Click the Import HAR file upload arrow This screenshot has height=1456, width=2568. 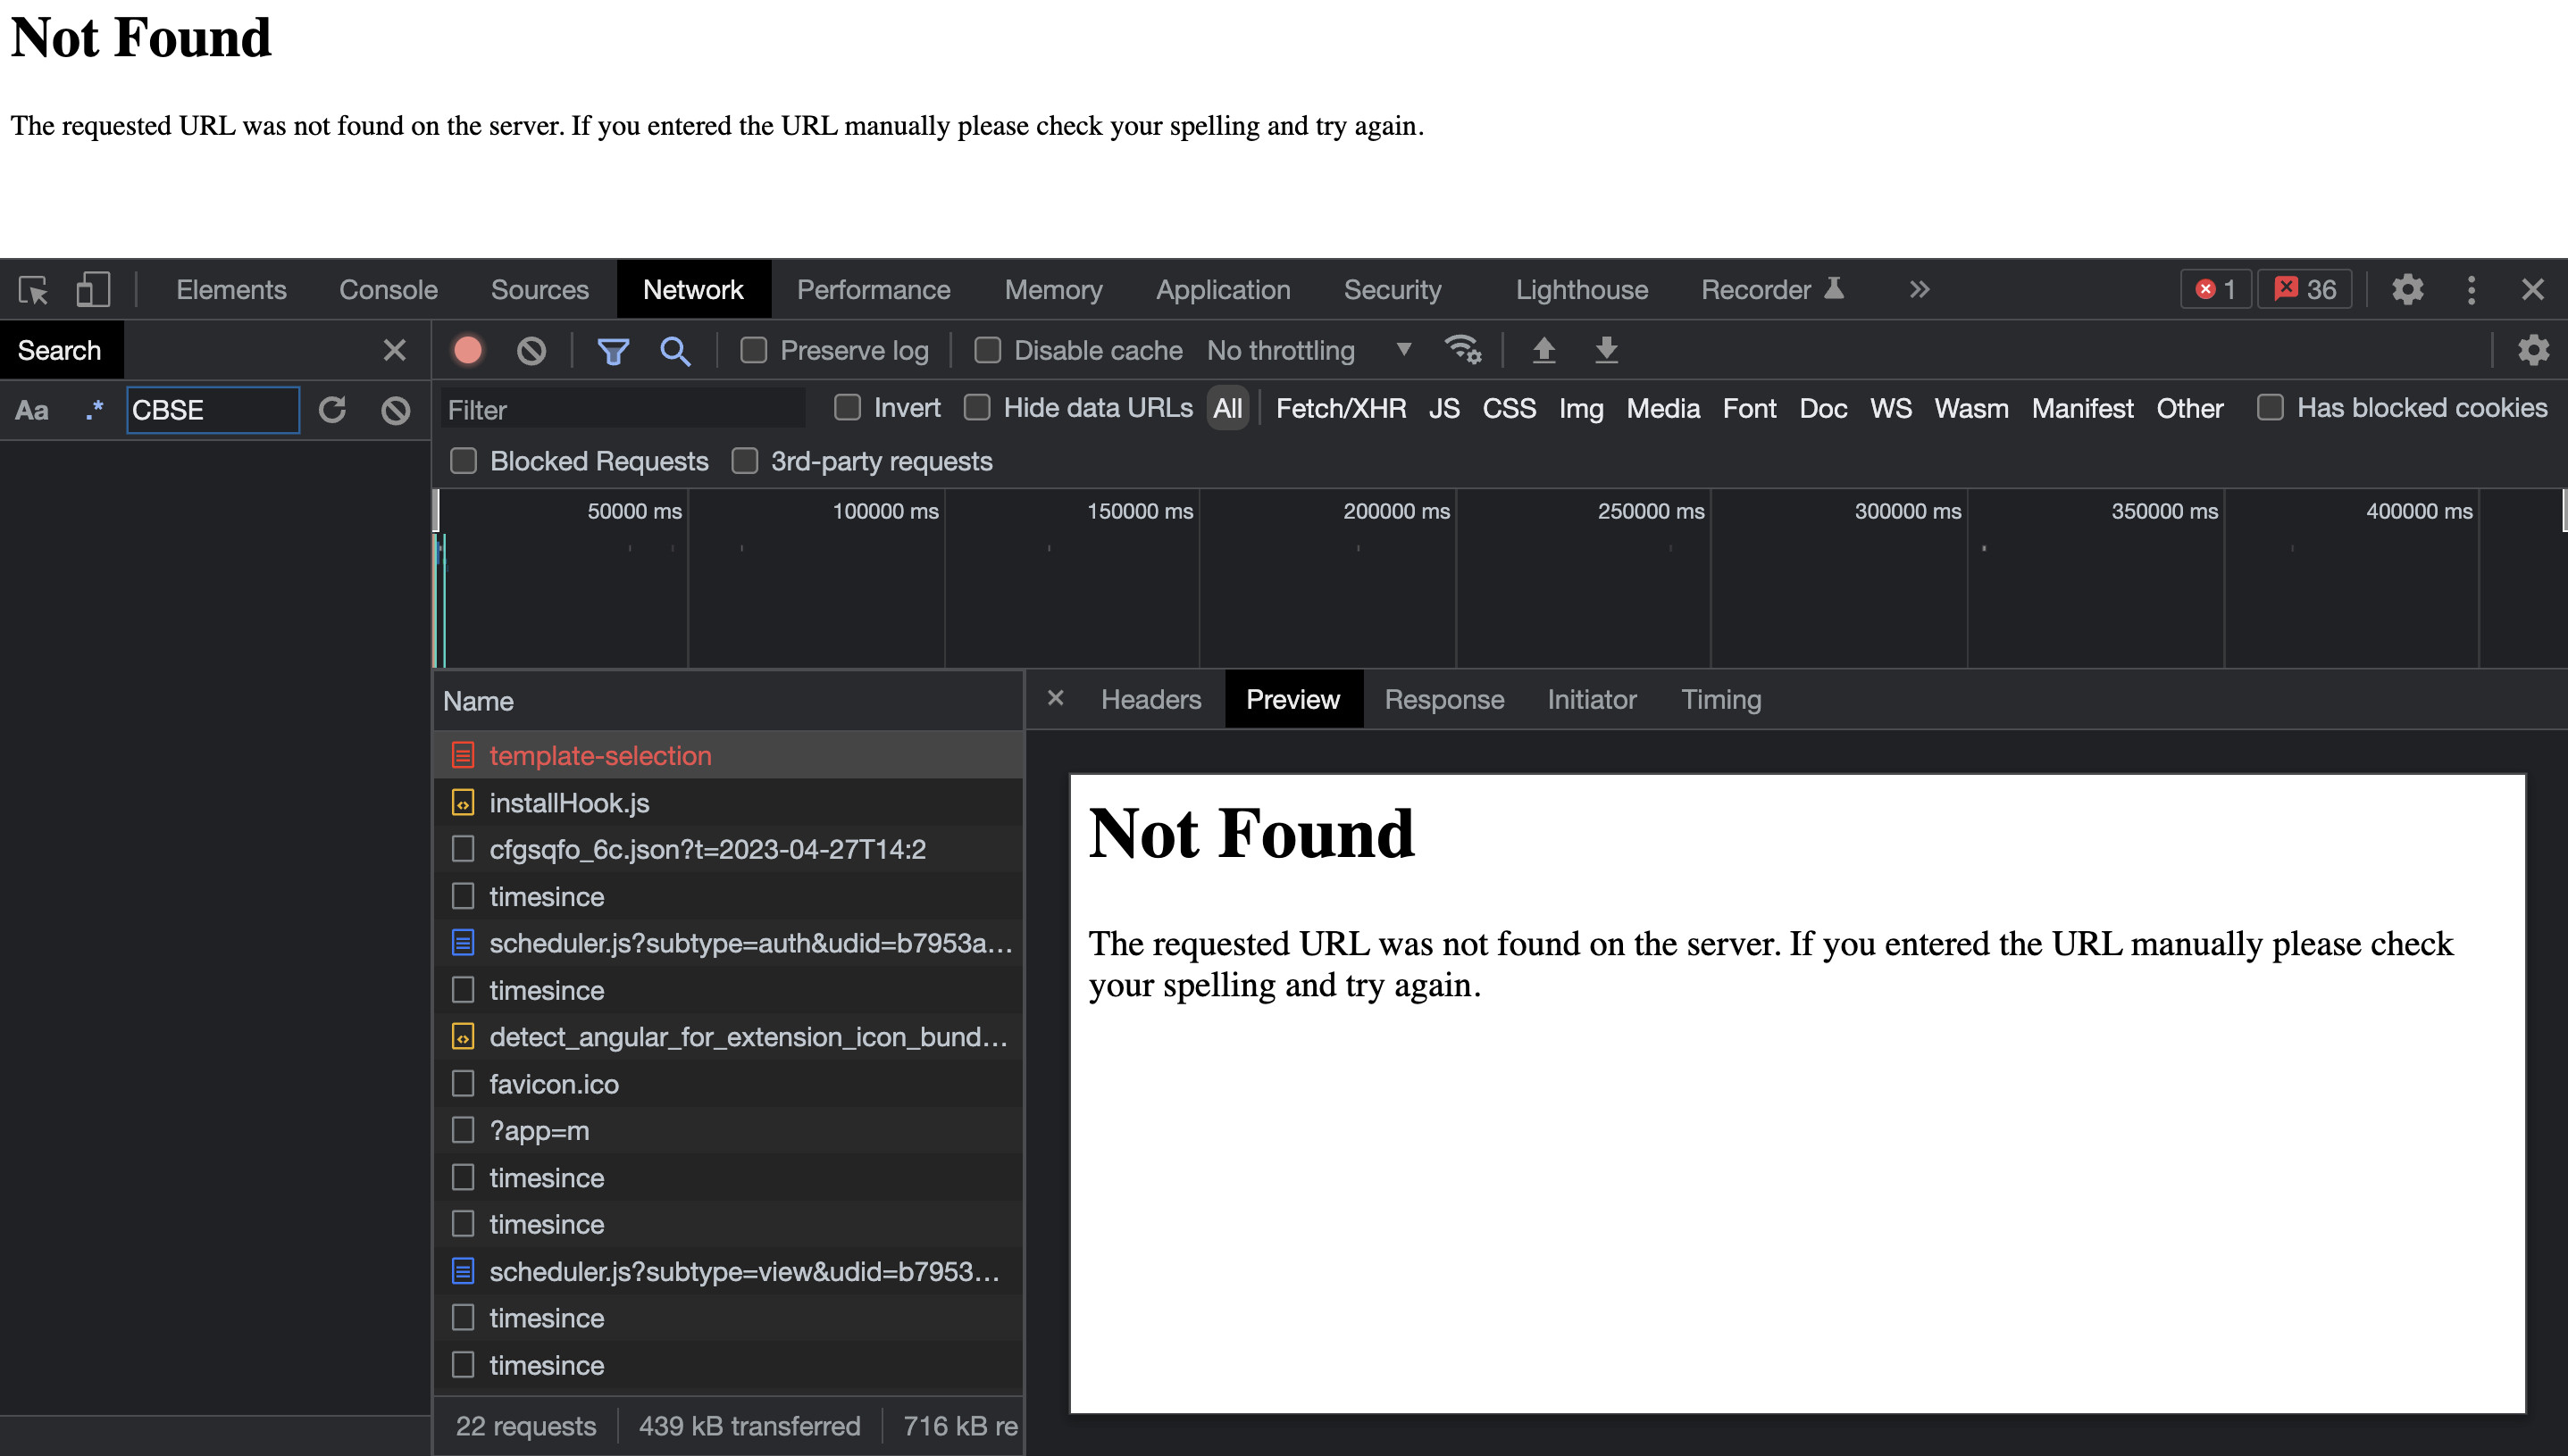point(1543,350)
